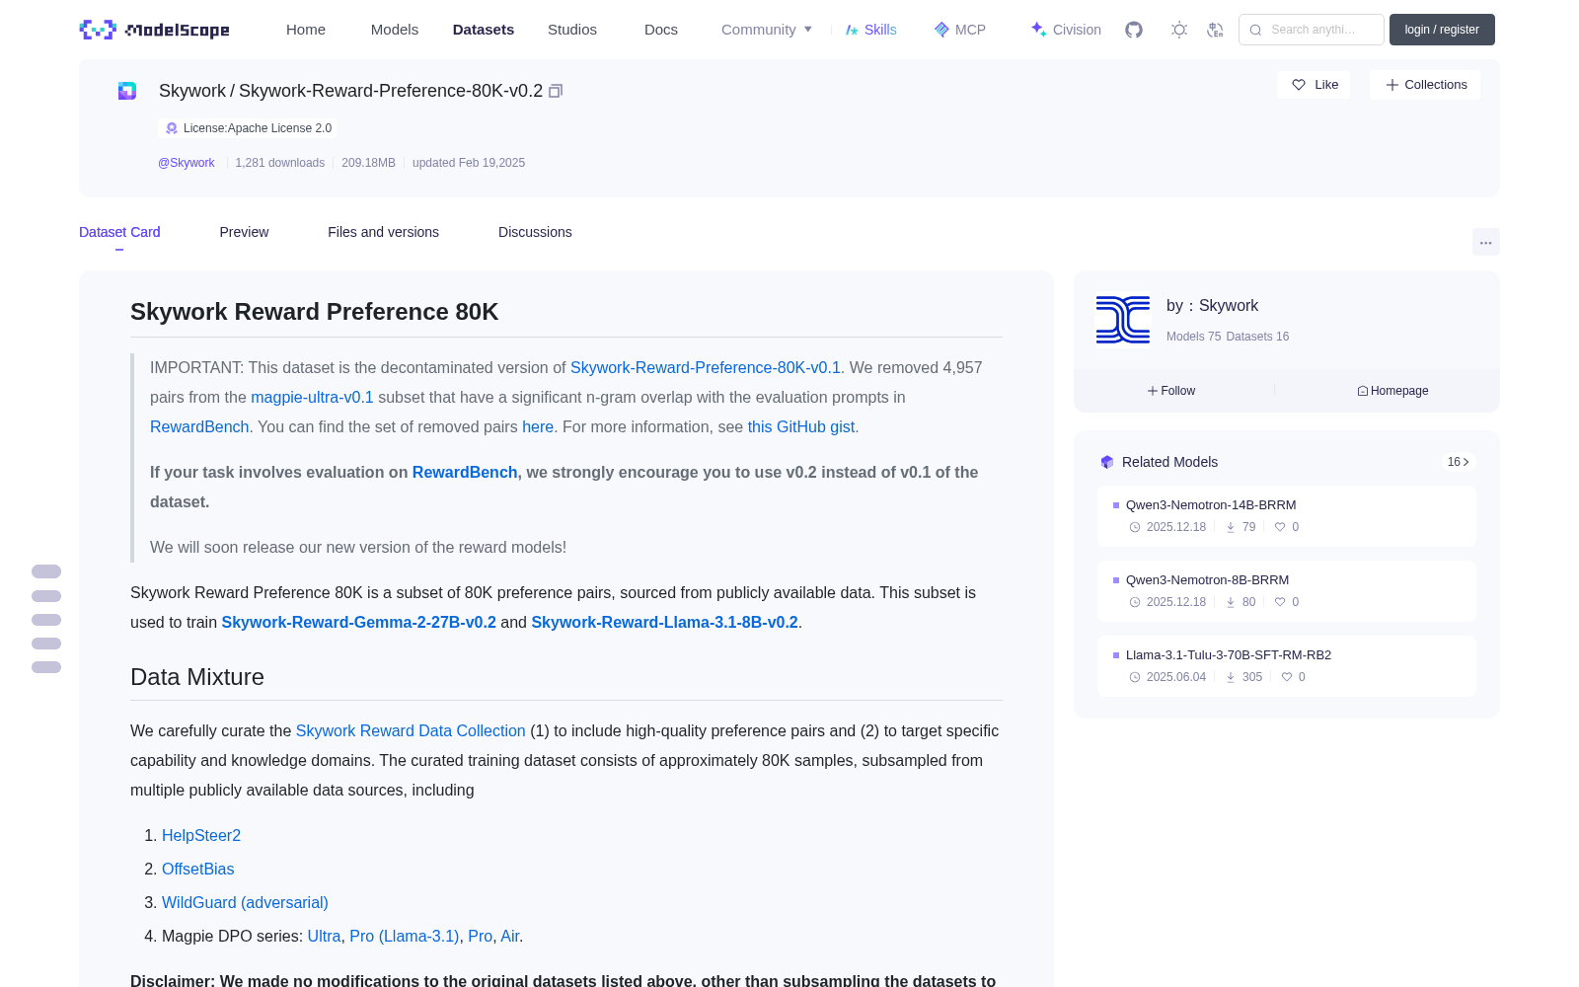1579x987 pixels.
Task: Switch to the Preview tab
Action: pos(244,232)
